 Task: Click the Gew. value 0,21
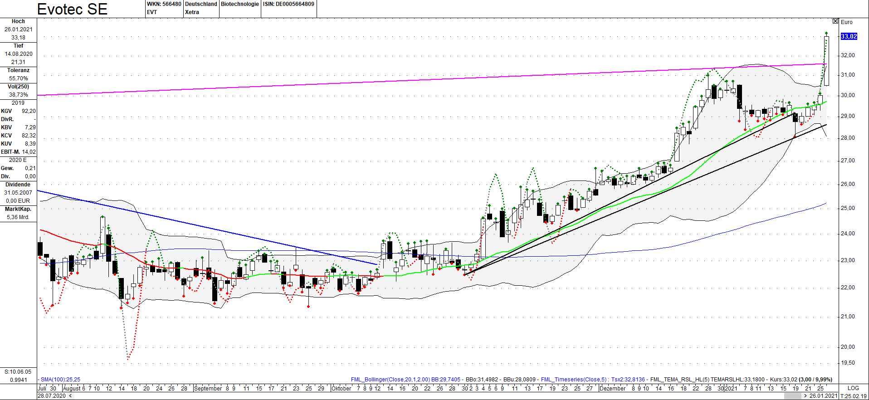coord(30,168)
